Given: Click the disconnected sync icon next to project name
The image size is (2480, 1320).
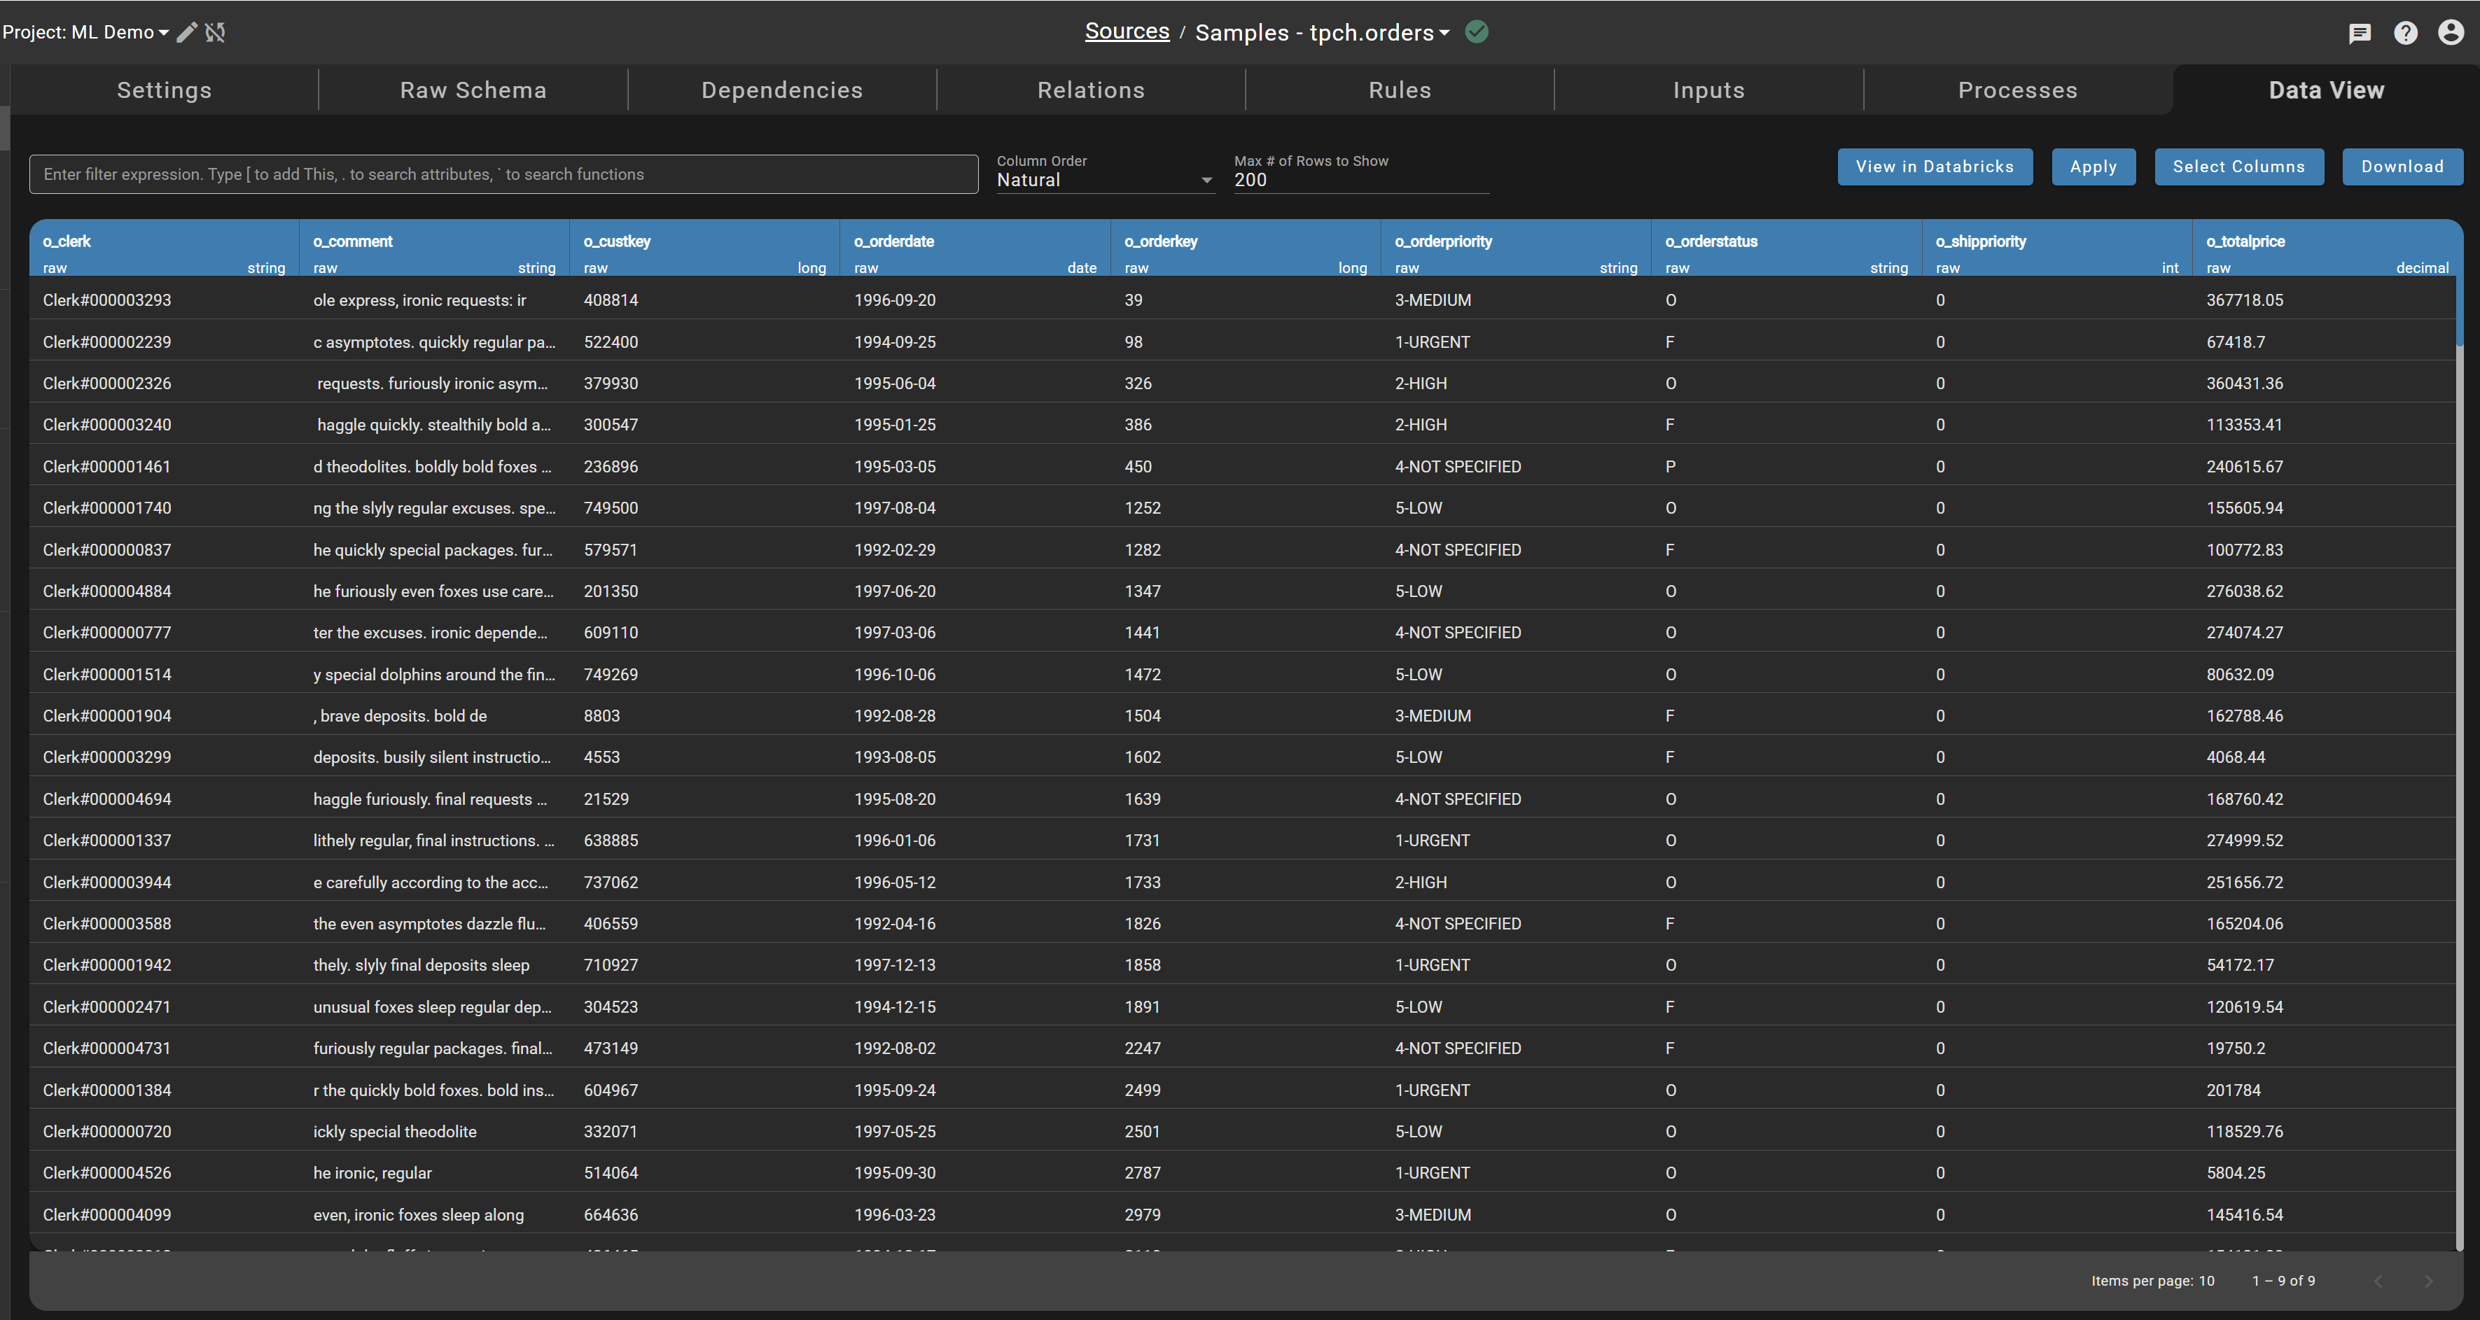Looking at the screenshot, I should click(x=216, y=31).
